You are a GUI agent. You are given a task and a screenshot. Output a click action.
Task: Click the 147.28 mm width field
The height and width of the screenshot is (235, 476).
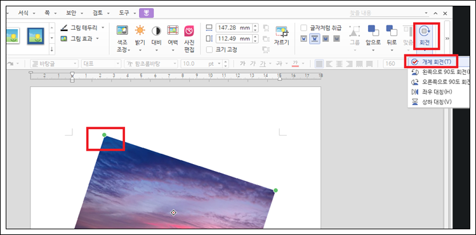point(234,28)
